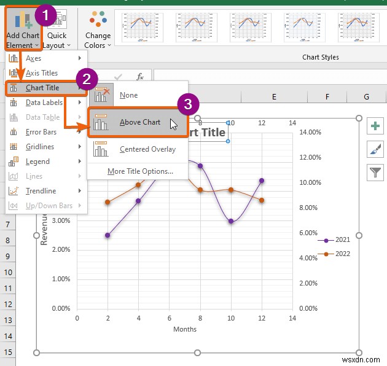Open More Title Options
387x366 pixels.
coord(140,171)
